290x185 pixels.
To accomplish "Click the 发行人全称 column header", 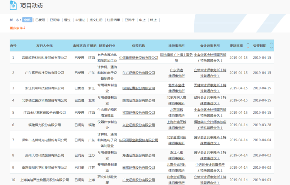I will pyautogui.click(x=44, y=46).
